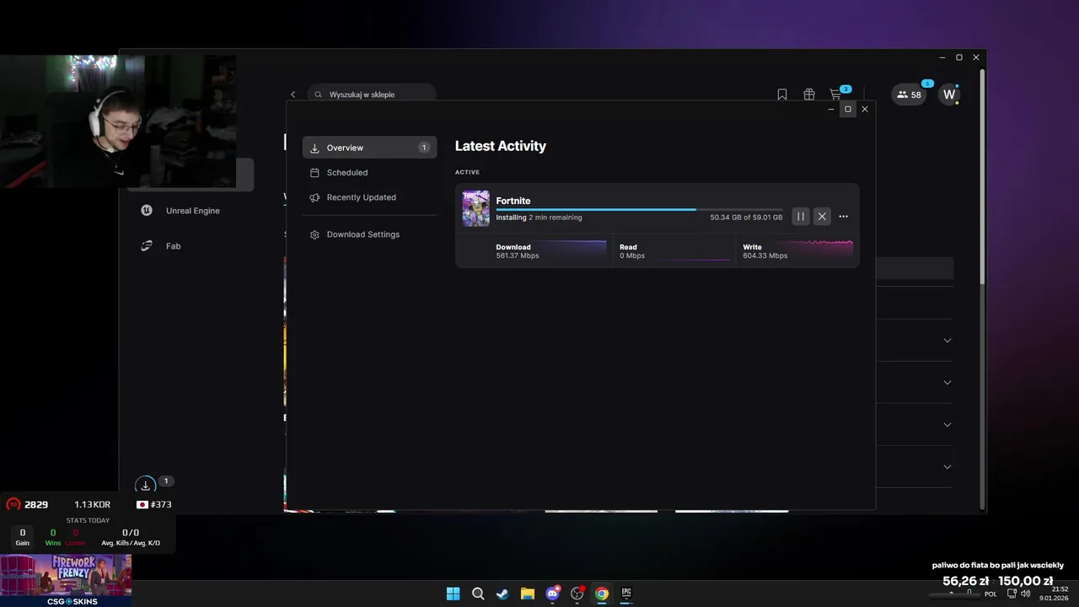
Task: Open the W profile avatar menu
Action: [949, 94]
